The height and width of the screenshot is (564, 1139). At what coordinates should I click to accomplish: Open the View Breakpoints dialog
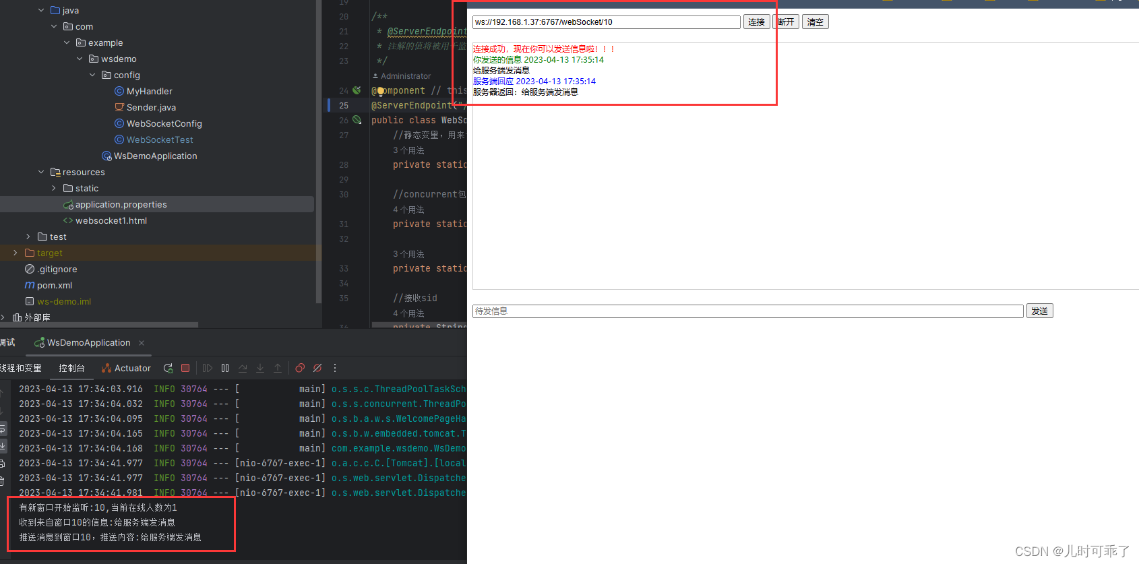pos(300,368)
